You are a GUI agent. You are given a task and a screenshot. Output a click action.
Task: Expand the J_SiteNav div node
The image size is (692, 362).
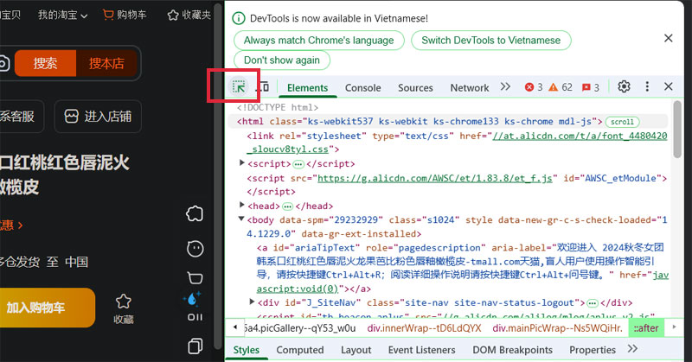tap(252, 302)
